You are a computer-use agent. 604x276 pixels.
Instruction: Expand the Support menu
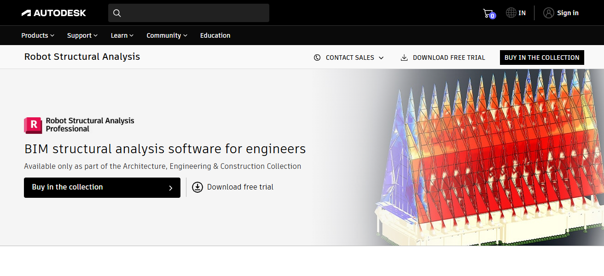[x=82, y=35]
